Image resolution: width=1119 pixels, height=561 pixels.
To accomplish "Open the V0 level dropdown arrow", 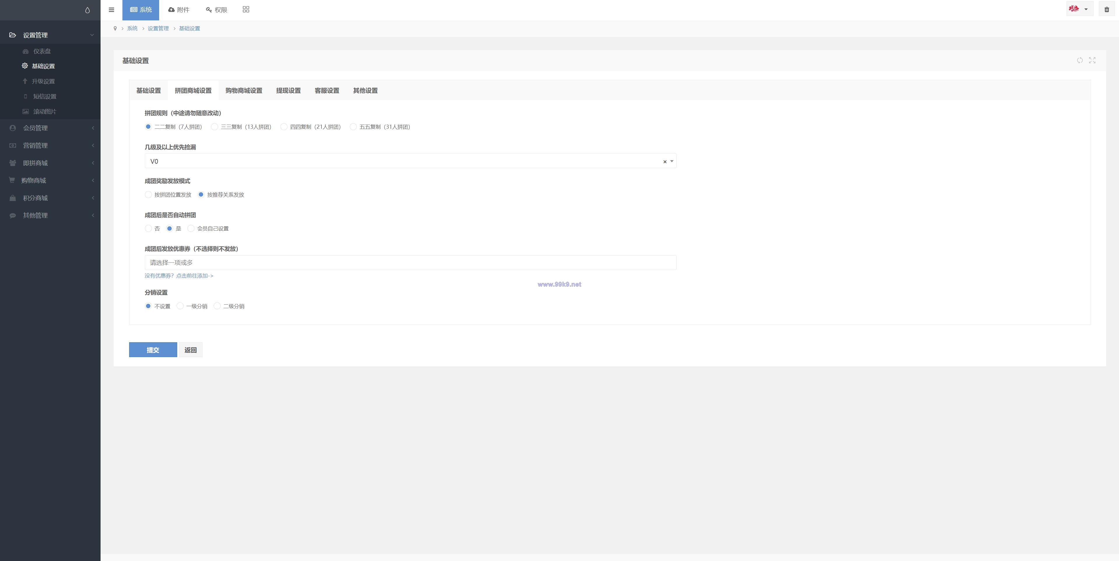I will (x=672, y=161).
